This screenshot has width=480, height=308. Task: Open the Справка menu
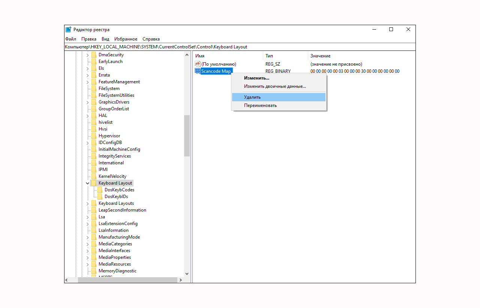[151, 39]
